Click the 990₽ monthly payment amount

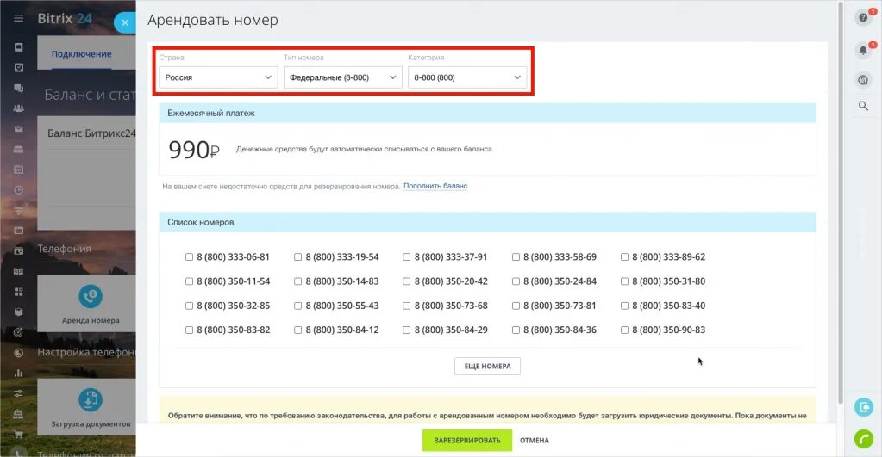(194, 150)
